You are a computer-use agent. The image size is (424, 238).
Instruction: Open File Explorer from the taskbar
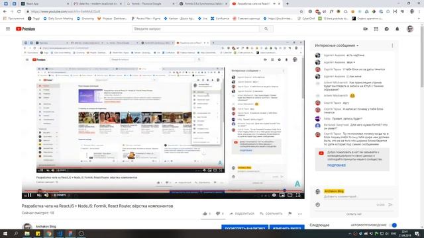(x=27, y=233)
